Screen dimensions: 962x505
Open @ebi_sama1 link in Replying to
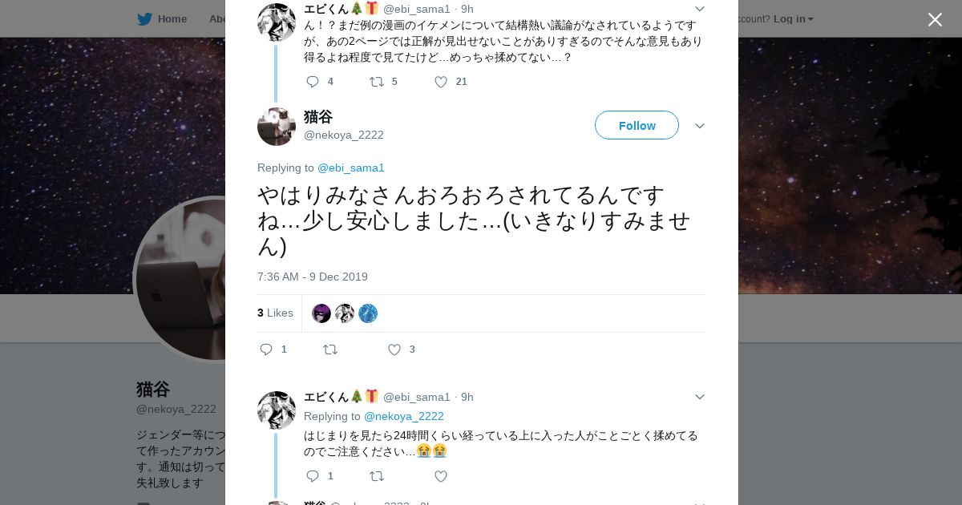tap(351, 168)
